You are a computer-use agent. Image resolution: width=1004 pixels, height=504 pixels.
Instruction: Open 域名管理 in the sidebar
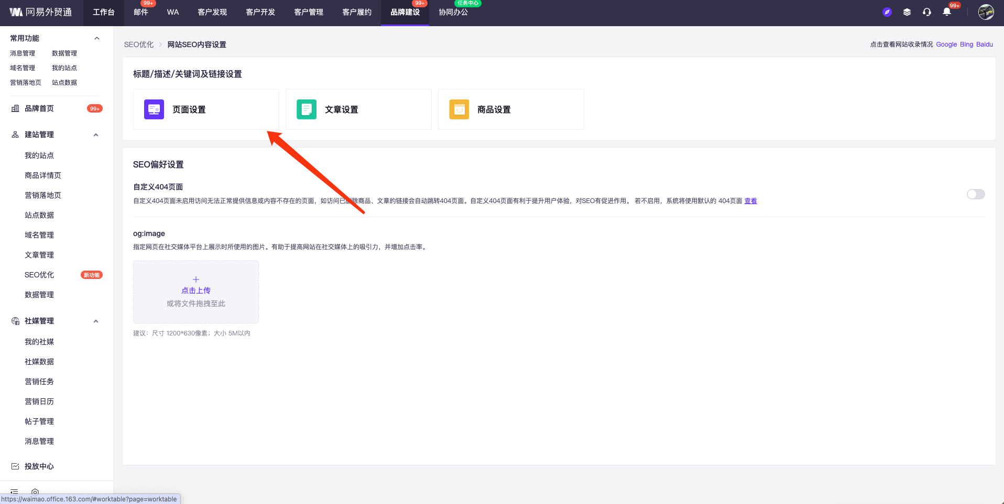pyautogui.click(x=39, y=235)
